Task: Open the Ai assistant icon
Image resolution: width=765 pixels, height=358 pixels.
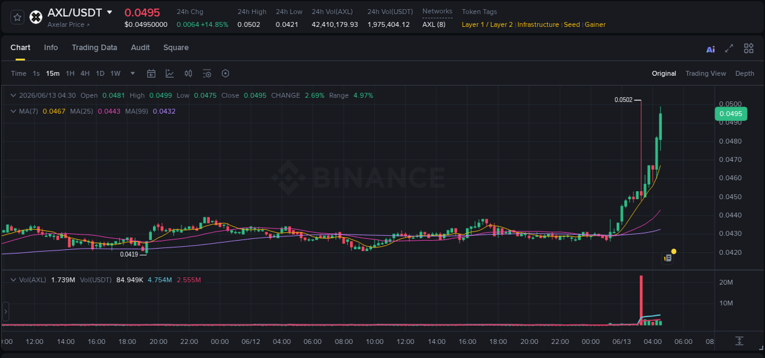Action: (711, 49)
